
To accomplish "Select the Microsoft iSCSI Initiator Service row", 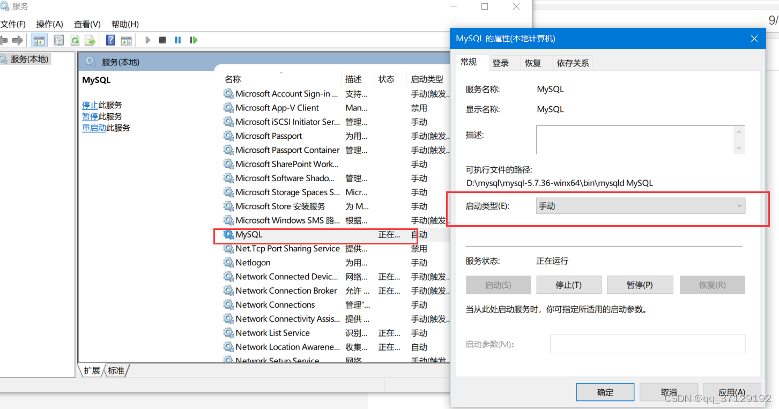I will click(336, 122).
